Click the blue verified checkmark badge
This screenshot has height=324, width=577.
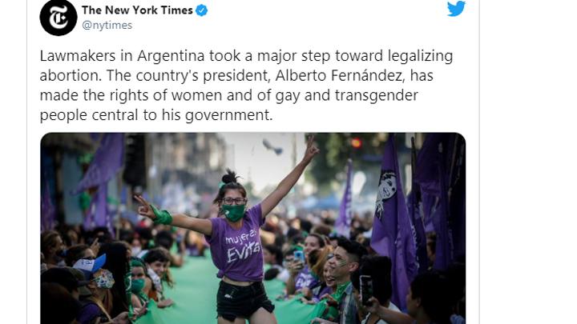click(x=202, y=10)
